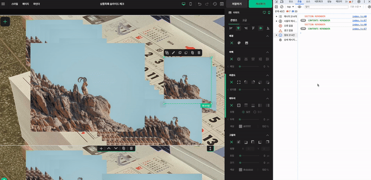The width and height of the screenshot is (371, 180).
Task: Open the hamburger menu in the editor
Action: click(3, 4)
